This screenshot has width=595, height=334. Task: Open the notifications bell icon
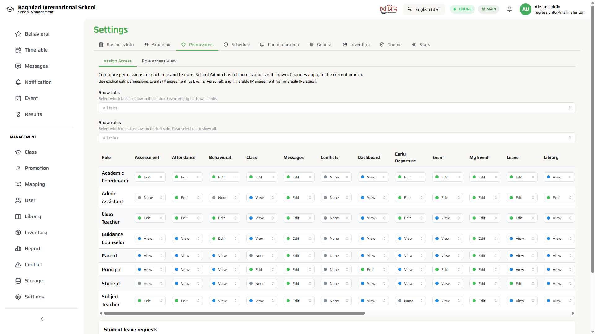pos(509,9)
